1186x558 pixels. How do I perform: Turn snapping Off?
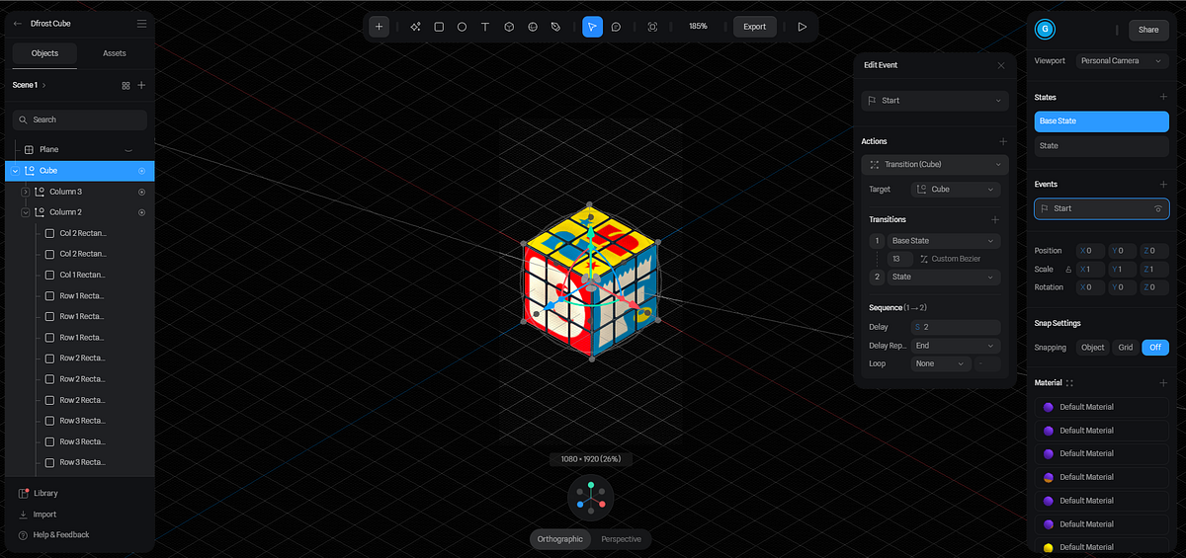(1155, 348)
